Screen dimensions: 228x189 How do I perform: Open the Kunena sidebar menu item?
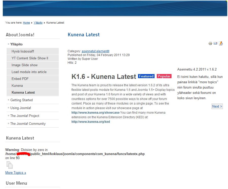(17, 85)
